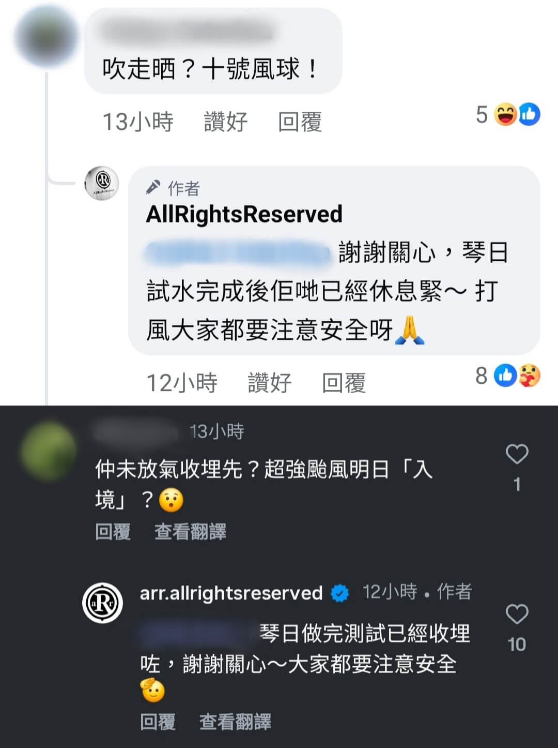This screenshot has height=748, width=558.
Task: Open the blurred green commenter avatar
Action: tap(48, 451)
